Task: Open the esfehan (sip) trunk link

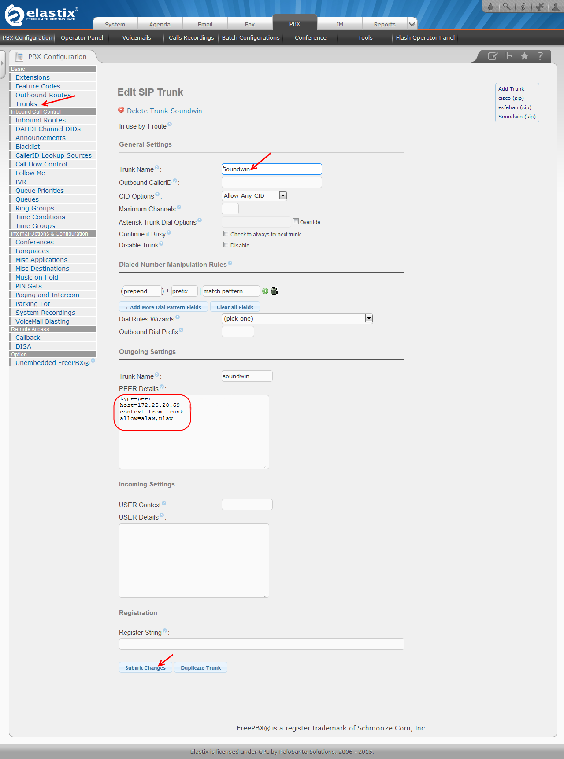Action: (515, 107)
